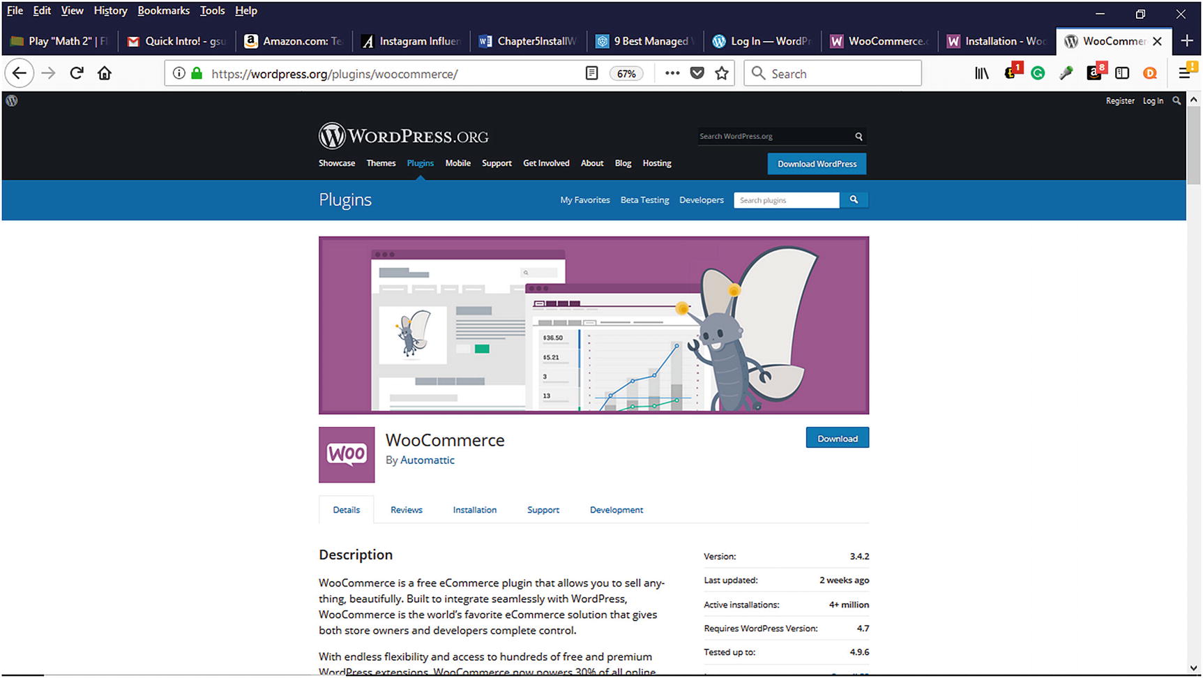
Task: Select the plugin Details tab
Action: coord(347,510)
